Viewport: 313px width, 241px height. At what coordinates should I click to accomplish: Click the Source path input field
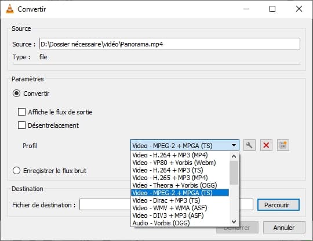170,44
